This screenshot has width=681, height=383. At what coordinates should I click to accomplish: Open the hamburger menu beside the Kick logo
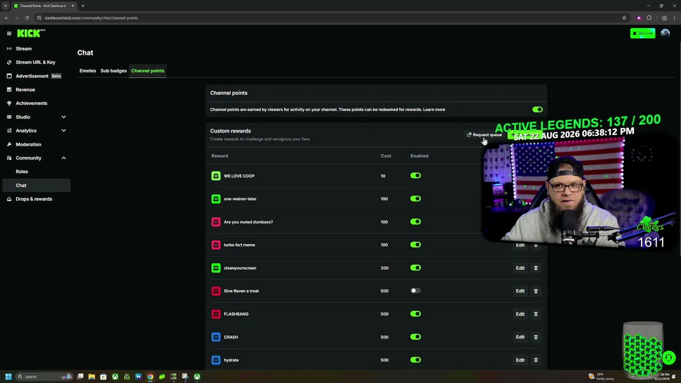(x=9, y=33)
